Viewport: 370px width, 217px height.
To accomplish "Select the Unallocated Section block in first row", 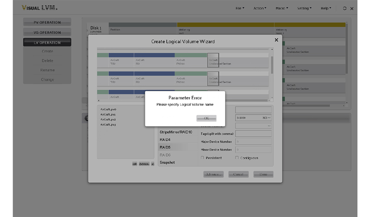I will pyautogui.click(x=213, y=61).
